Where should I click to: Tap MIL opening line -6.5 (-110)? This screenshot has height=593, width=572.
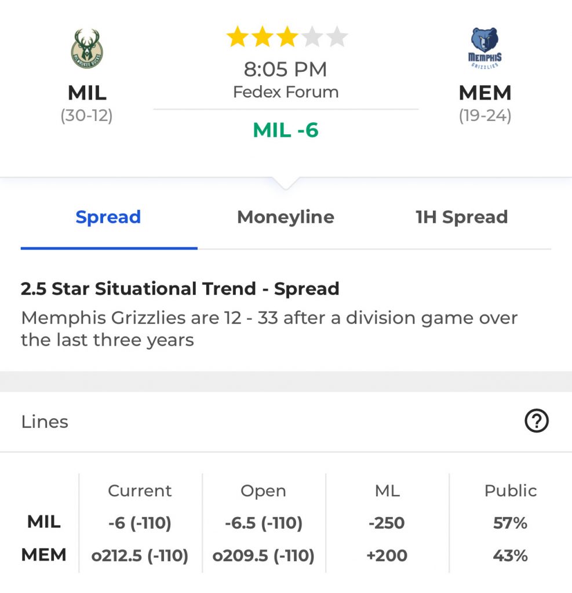(x=264, y=523)
